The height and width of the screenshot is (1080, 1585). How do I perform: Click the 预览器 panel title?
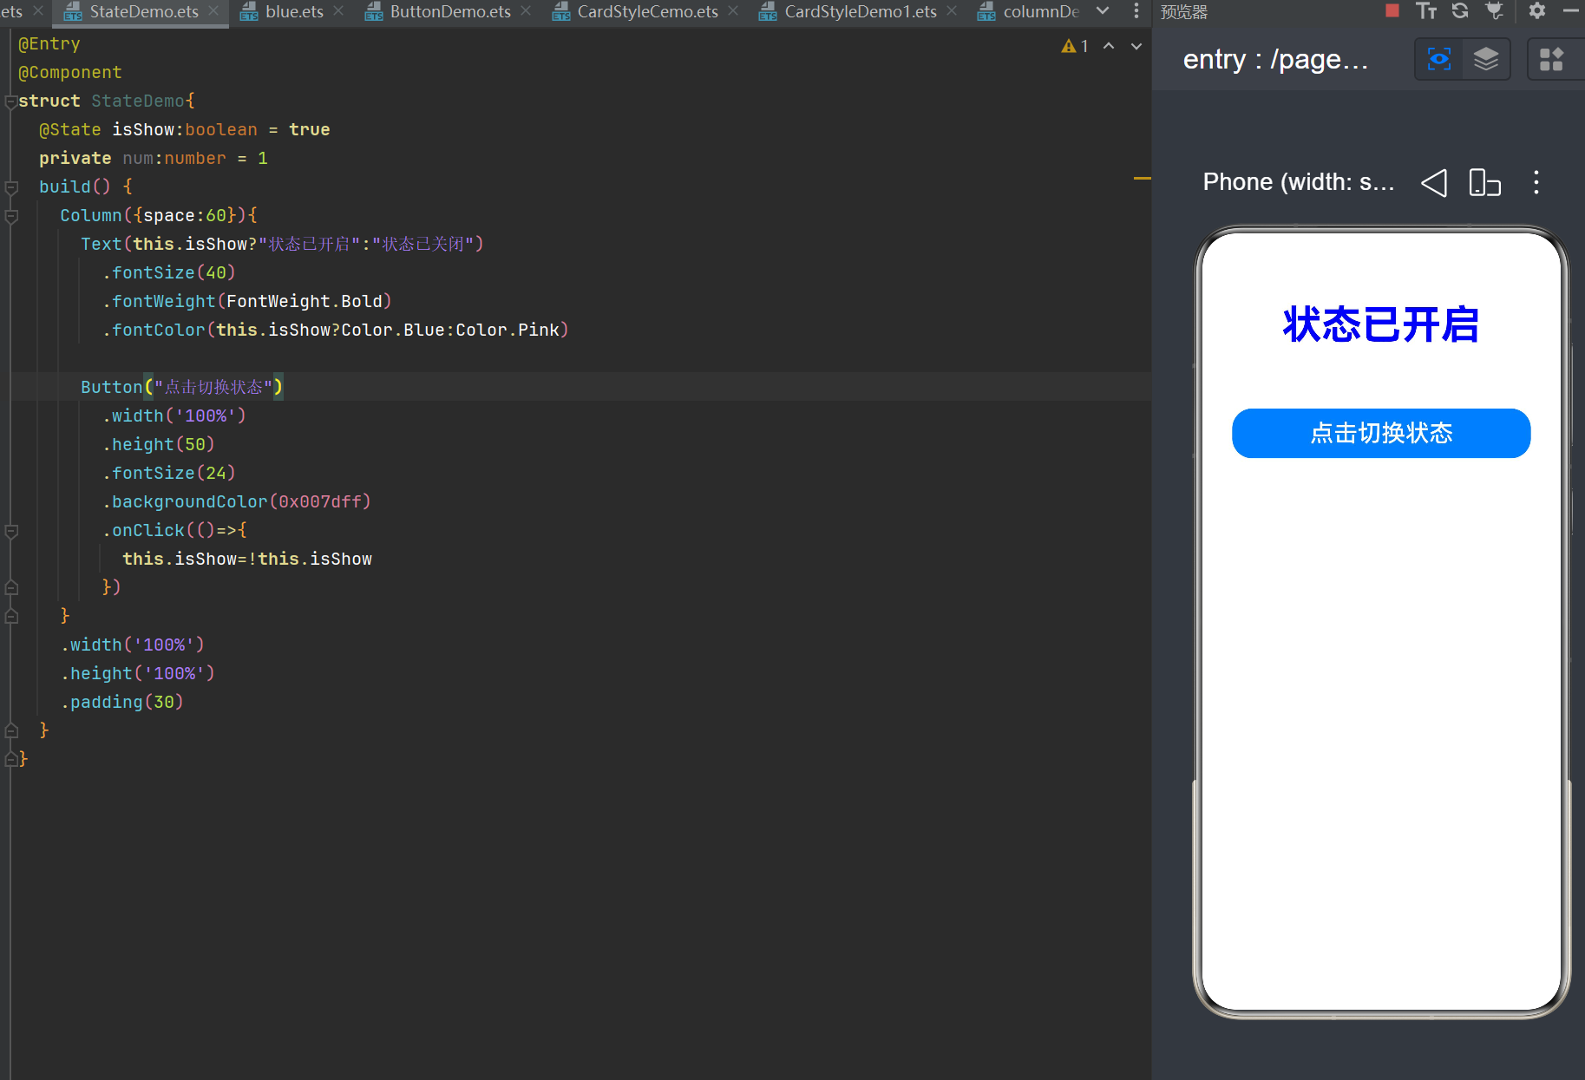[1184, 11]
